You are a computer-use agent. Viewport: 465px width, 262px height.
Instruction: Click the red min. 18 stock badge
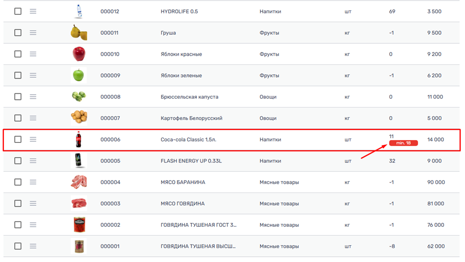click(403, 143)
